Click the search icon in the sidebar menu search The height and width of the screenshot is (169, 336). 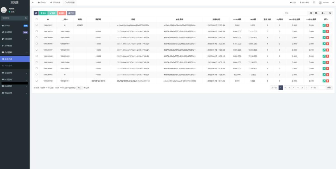pyautogui.click(x=26, y=18)
